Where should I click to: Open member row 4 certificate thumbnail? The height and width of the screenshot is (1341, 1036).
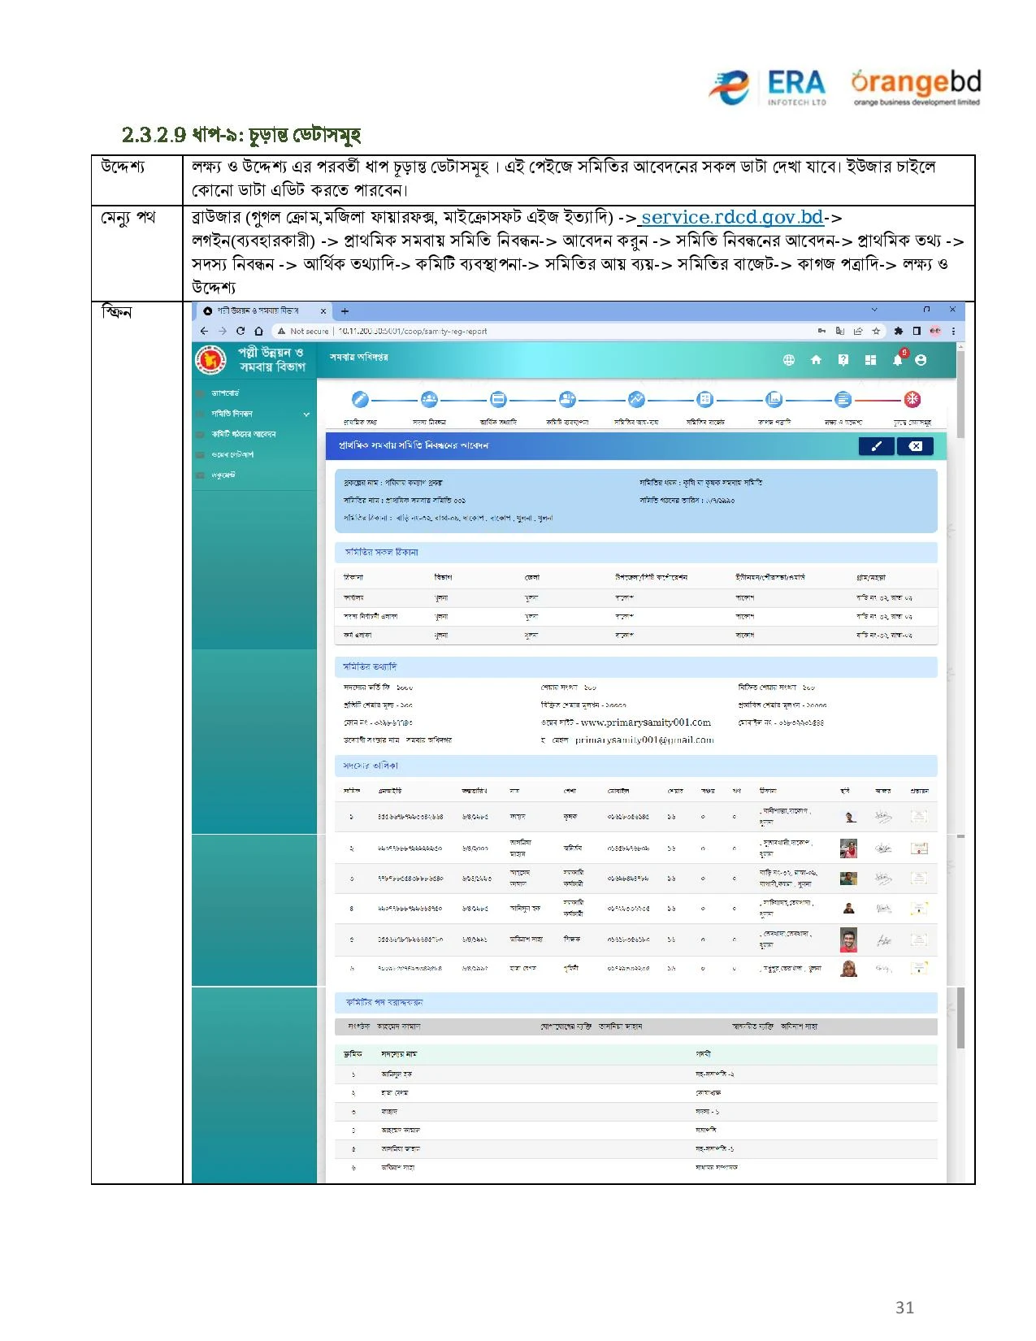point(919,909)
